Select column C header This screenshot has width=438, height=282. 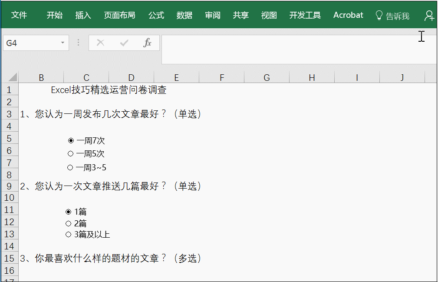coord(86,77)
